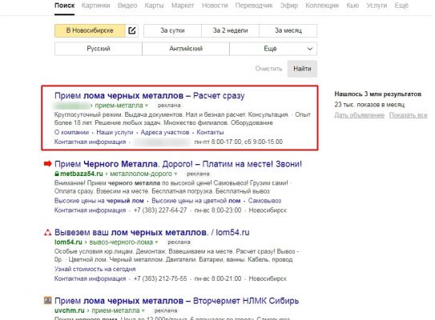The height and width of the screenshot is (320, 435).
Task: Click the 23 тыс. показов в месяц text
Action: click(x=369, y=105)
